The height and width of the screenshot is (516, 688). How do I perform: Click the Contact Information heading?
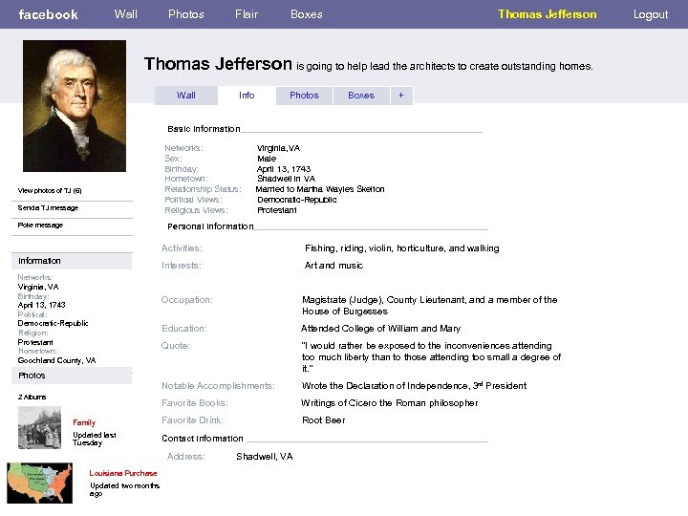point(203,439)
